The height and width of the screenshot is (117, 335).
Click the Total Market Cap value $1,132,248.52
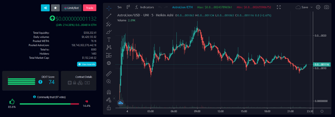89,58
